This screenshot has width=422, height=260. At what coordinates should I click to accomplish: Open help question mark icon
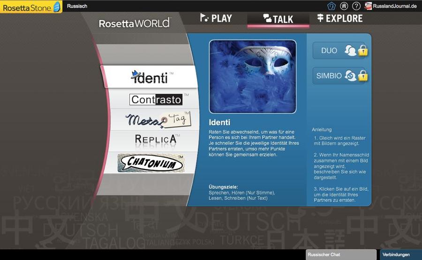coord(356,6)
